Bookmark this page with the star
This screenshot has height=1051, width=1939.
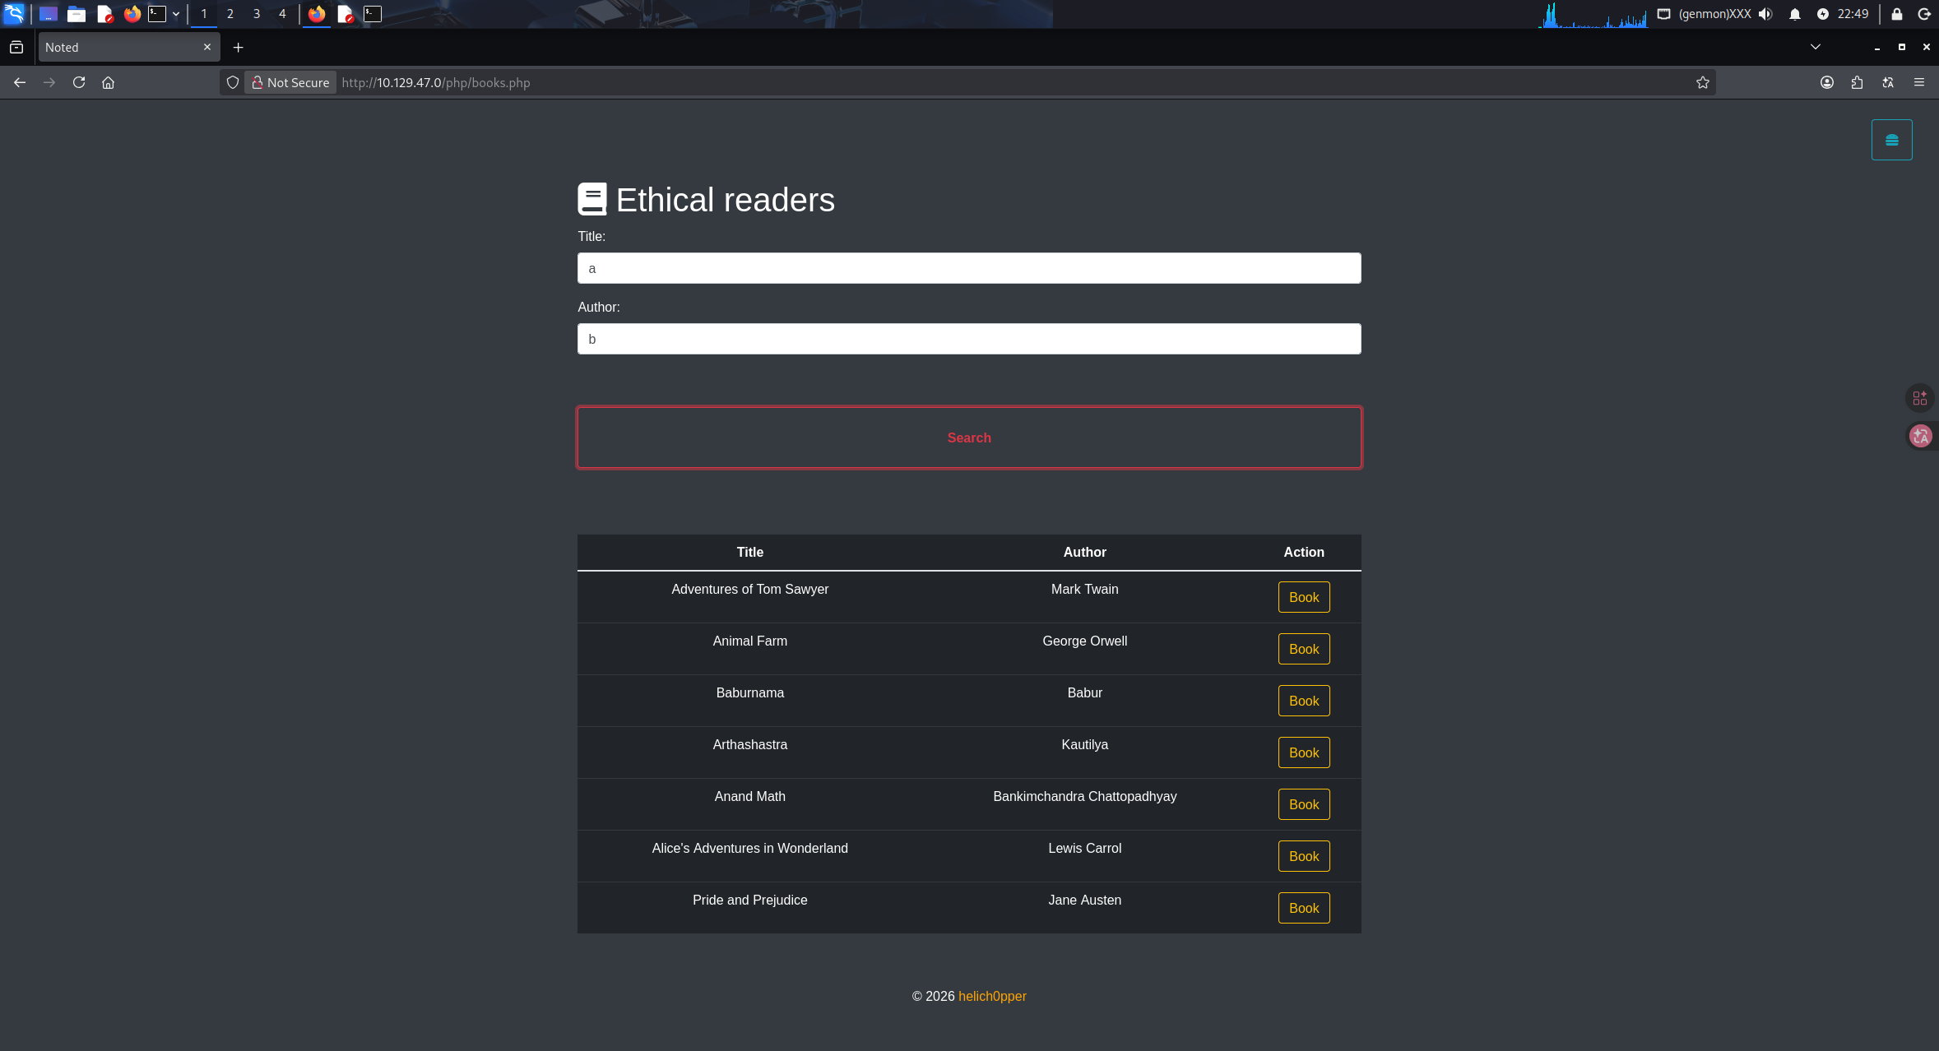(x=1703, y=82)
